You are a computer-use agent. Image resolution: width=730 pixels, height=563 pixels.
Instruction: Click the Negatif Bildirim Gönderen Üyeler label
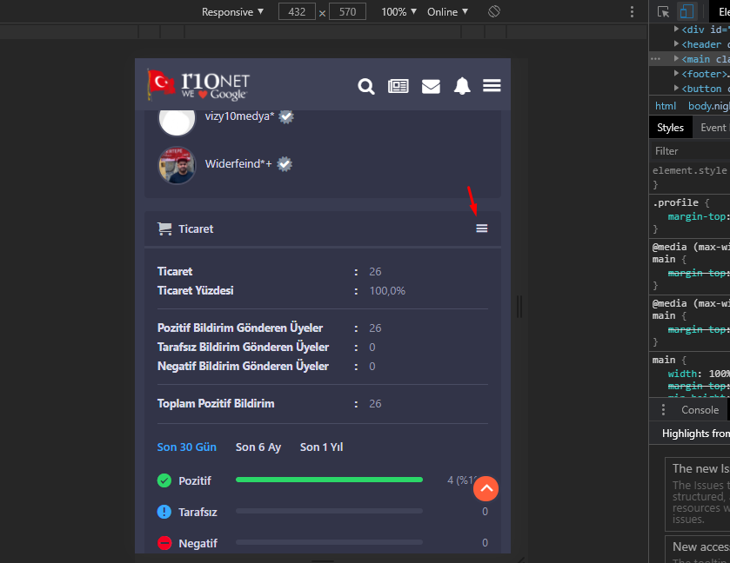click(x=243, y=367)
